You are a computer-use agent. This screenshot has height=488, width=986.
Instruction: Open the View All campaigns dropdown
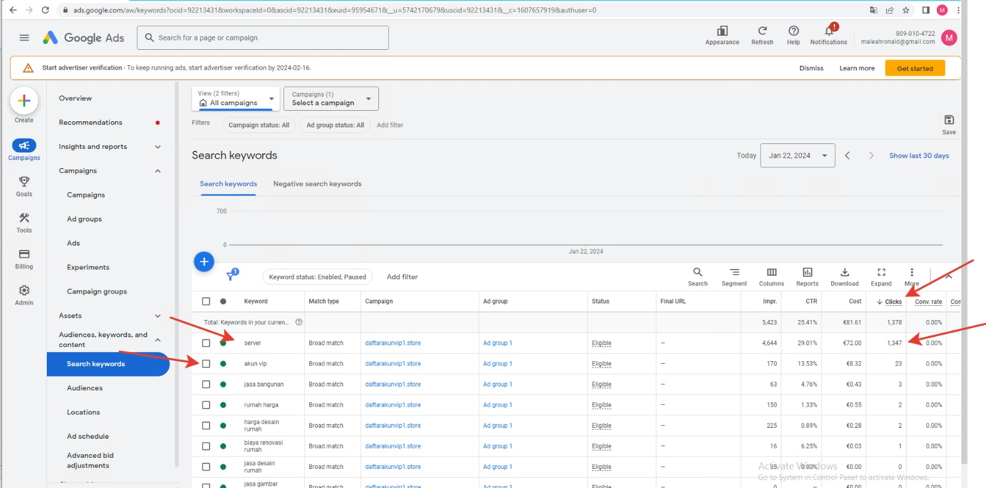coord(236,98)
